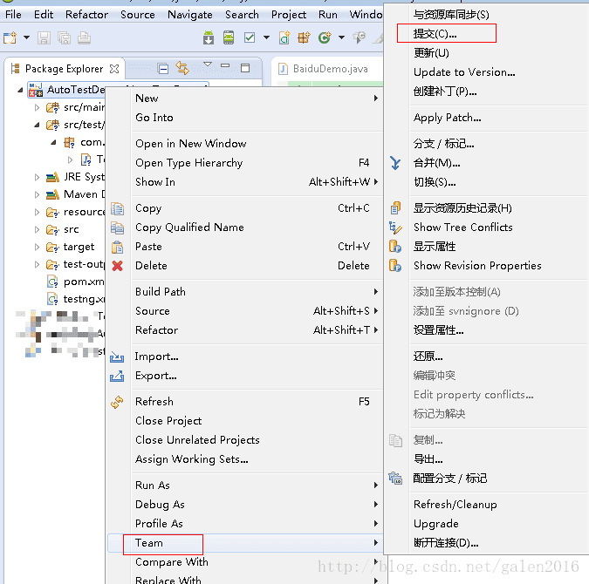Screen dimensions: 589x584
Task: Click the Save All toolbar icon
Action: click(x=64, y=37)
